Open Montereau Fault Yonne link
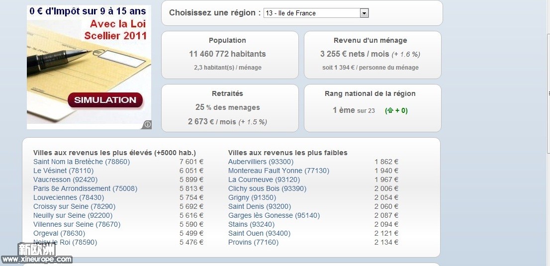The width and height of the screenshot is (550, 266). pos(278,171)
